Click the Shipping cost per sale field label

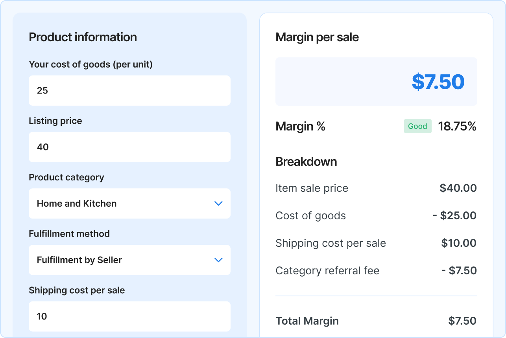[77, 290]
